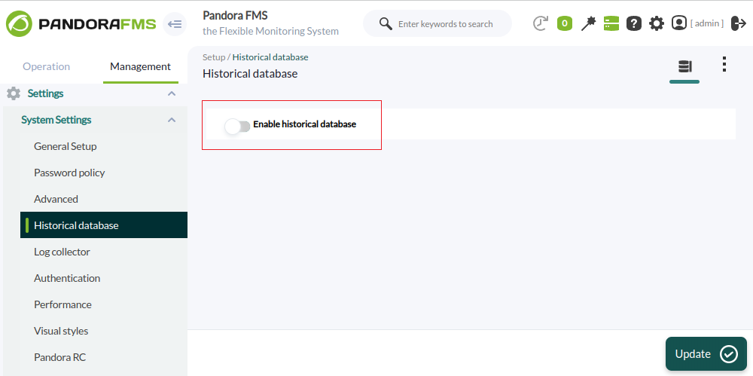Select the historical database stack icon
Screen dimensions: 753x376
[x=684, y=66]
